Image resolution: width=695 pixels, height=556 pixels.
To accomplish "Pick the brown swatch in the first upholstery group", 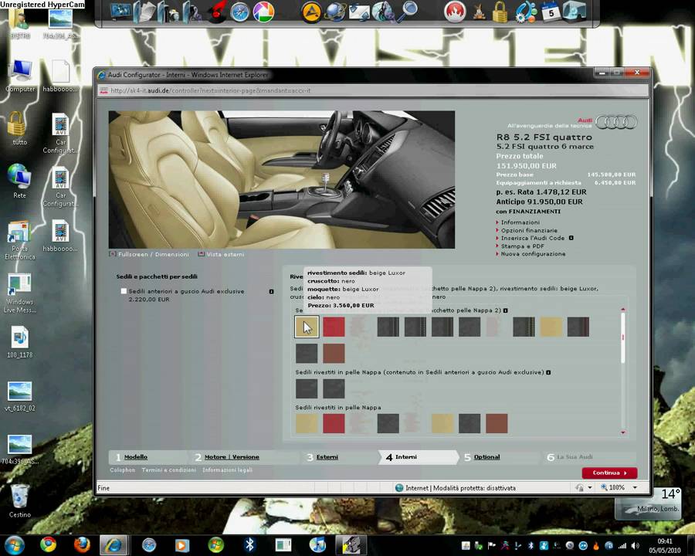I will tap(334, 354).
